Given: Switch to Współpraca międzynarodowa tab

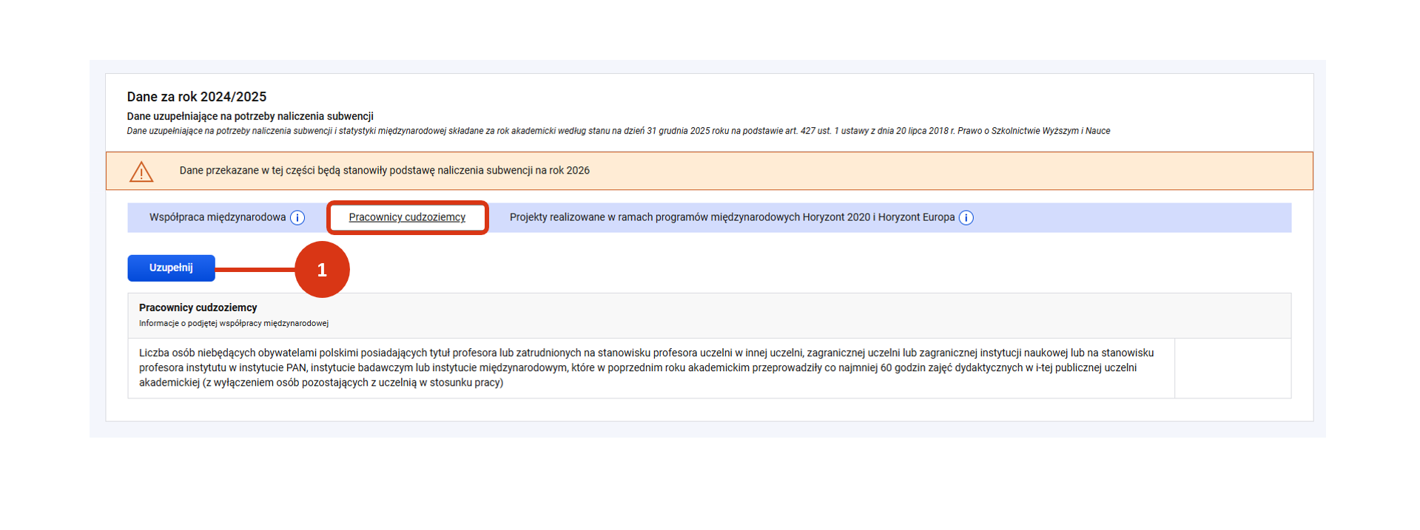Looking at the screenshot, I should tap(217, 217).
